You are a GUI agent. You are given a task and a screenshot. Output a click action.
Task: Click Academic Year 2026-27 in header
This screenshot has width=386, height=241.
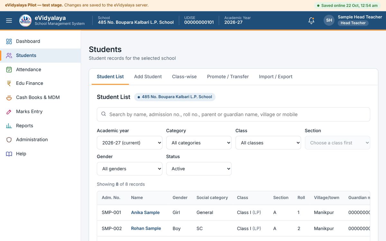(x=234, y=22)
